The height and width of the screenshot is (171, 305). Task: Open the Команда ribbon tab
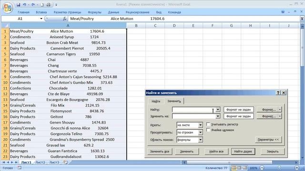[174, 12]
